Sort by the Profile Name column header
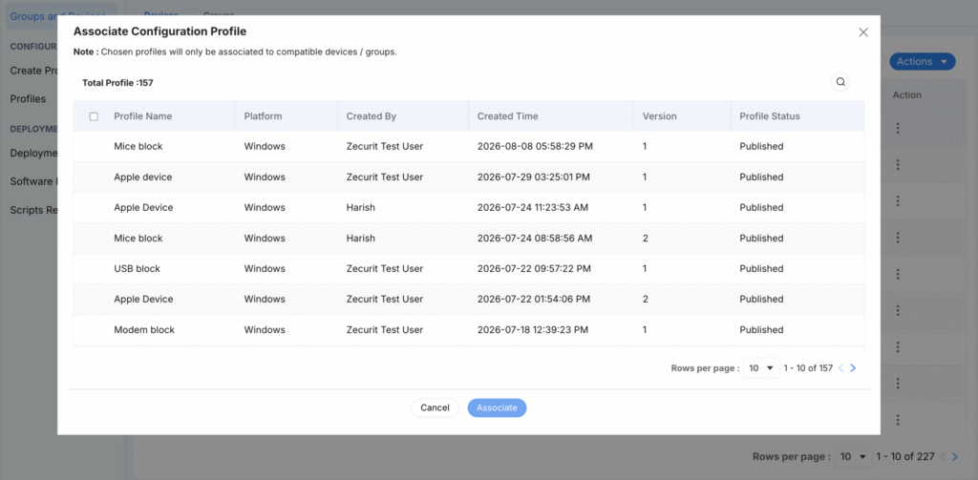The image size is (978, 480). pos(143,116)
